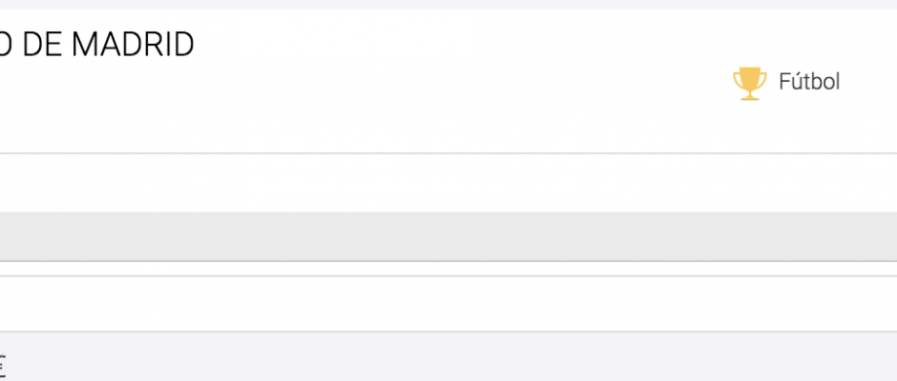This screenshot has width=897, height=381.
Task: Select the gray highlighted row
Action: coord(448,236)
